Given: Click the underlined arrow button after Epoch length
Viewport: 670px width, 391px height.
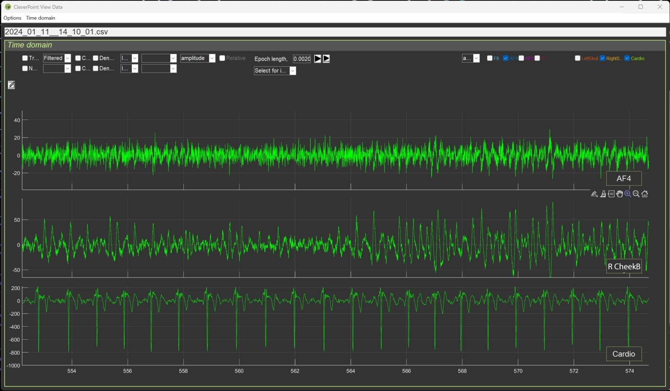Looking at the screenshot, I should pos(326,59).
